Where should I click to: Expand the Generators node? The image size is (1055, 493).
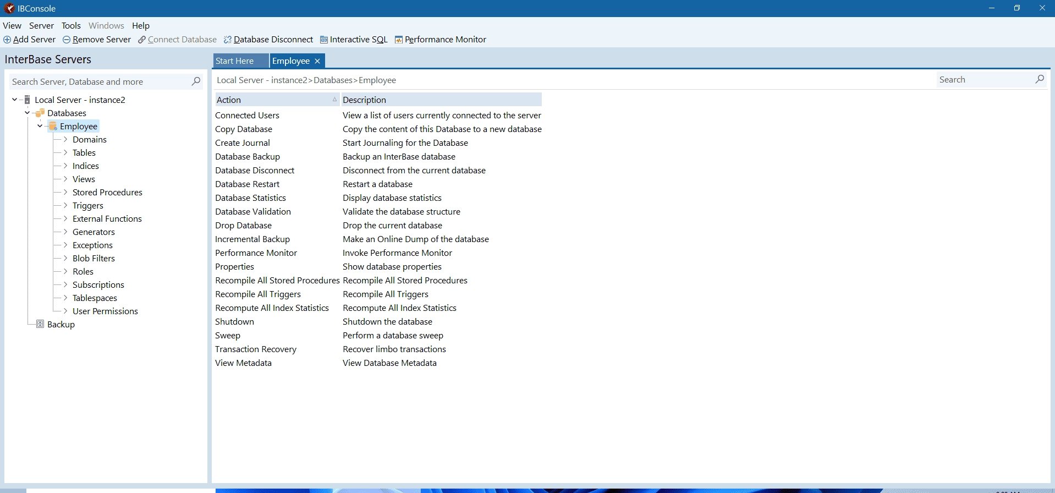pyautogui.click(x=65, y=232)
